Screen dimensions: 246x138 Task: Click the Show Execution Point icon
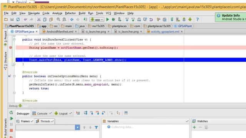click(x=78, y=113)
